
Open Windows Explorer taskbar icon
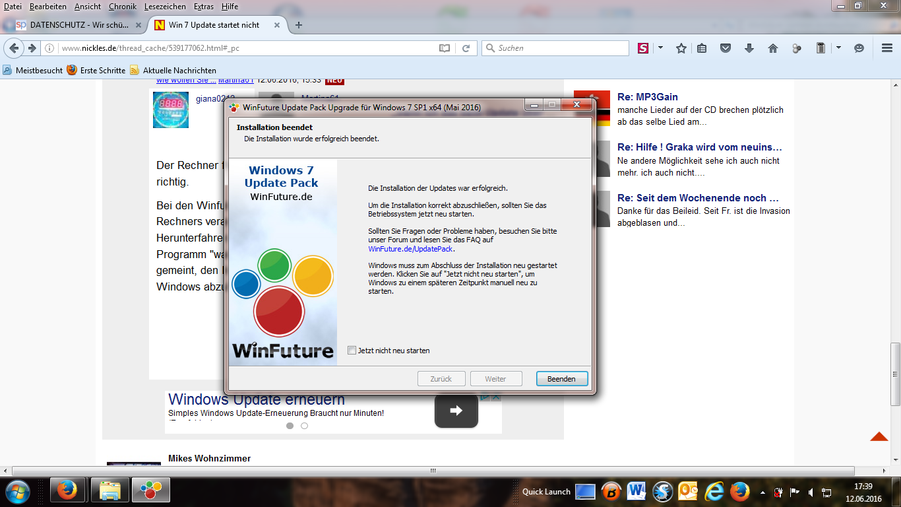pyautogui.click(x=109, y=491)
